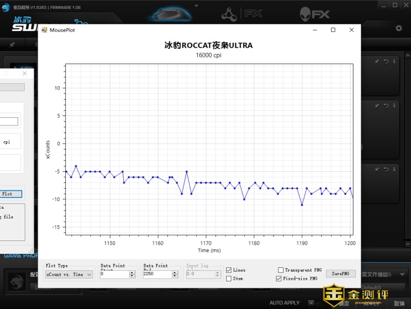411x309 pixels.
Task: Click the MousePlot title bar app icon
Action: point(44,30)
